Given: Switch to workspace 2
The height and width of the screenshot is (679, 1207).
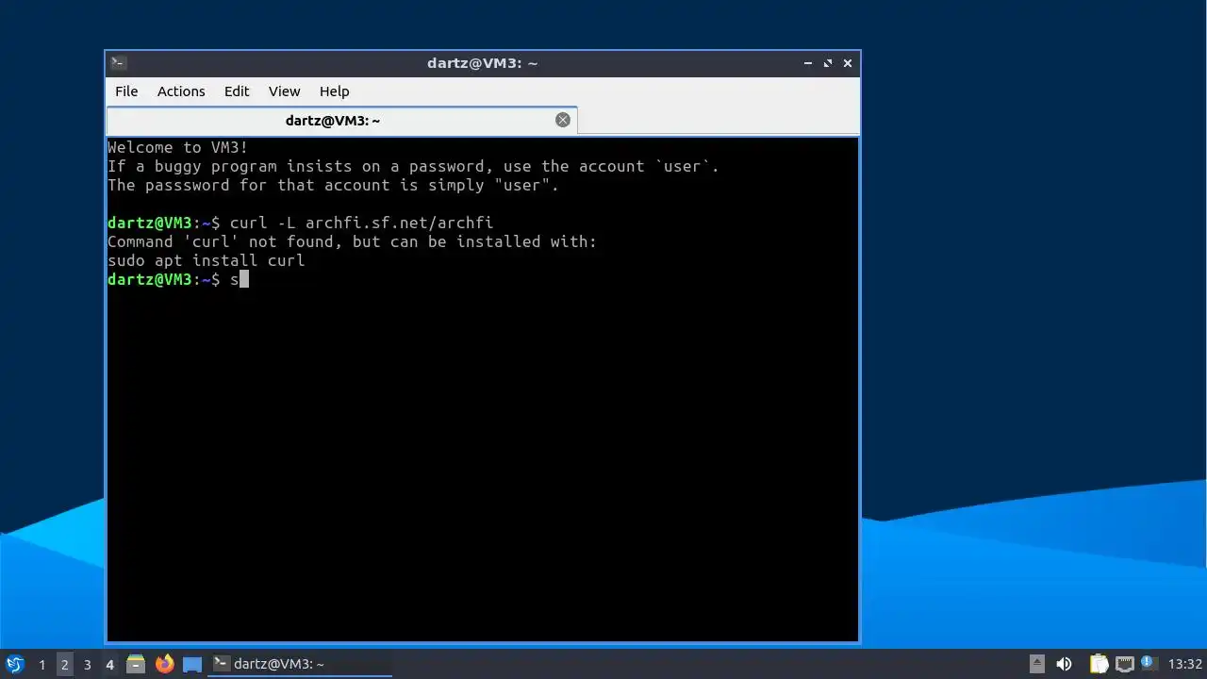Looking at the screenshot, I should pos(64,665).
